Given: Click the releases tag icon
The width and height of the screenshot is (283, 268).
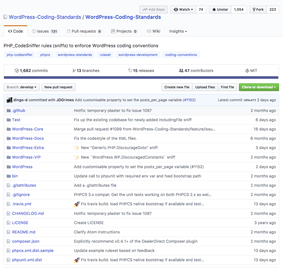Looking at the screenshot, I should (130, 71).
